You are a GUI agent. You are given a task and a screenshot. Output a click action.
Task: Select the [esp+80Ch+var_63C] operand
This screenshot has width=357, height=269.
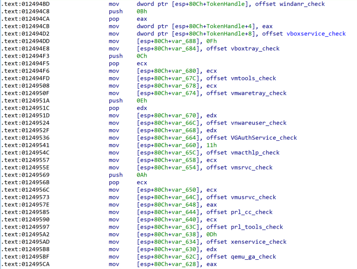[168, 227]
